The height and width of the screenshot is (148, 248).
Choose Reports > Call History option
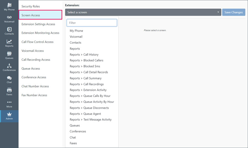click(x=84, y=55)
